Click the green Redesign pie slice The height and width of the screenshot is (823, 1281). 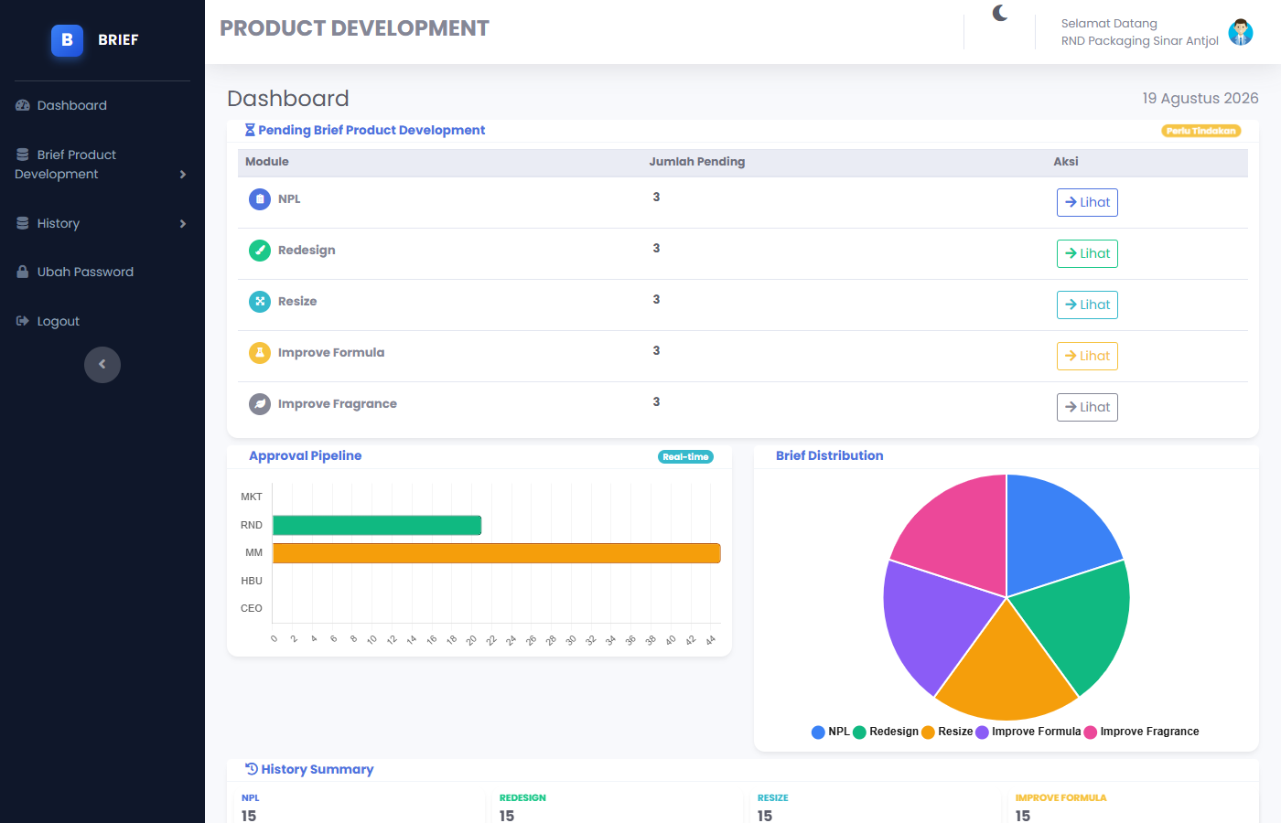coord(1080,622)
